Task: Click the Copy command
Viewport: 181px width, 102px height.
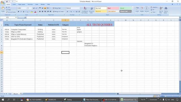Action: pyautogui.click(x=8, y=10)
